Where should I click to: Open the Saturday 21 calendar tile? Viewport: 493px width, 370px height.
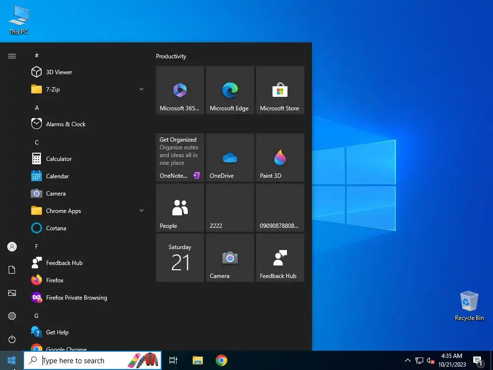[180, 258]
